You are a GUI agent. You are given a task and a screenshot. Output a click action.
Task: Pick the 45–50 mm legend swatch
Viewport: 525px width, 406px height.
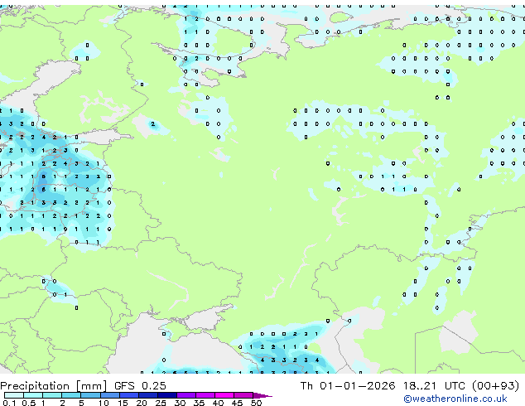243,395
